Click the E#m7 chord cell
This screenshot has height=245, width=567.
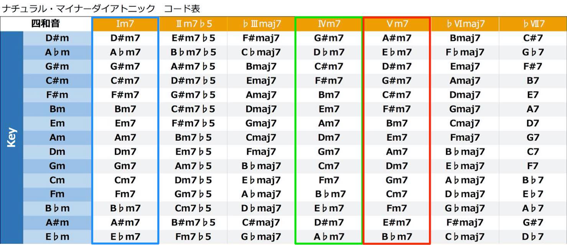pos(397,222)
